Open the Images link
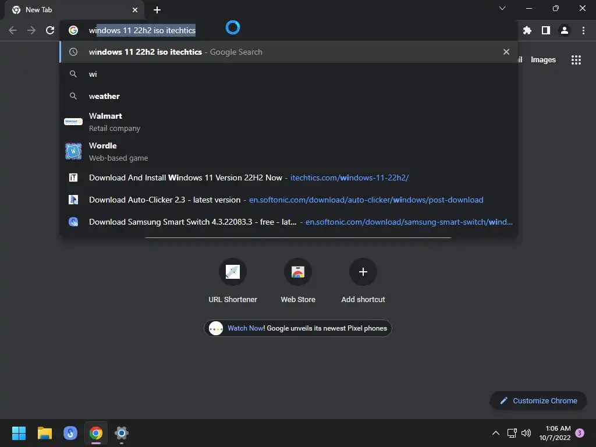The width and height of the screenshot is (596, 447). [x=543, y=60]
